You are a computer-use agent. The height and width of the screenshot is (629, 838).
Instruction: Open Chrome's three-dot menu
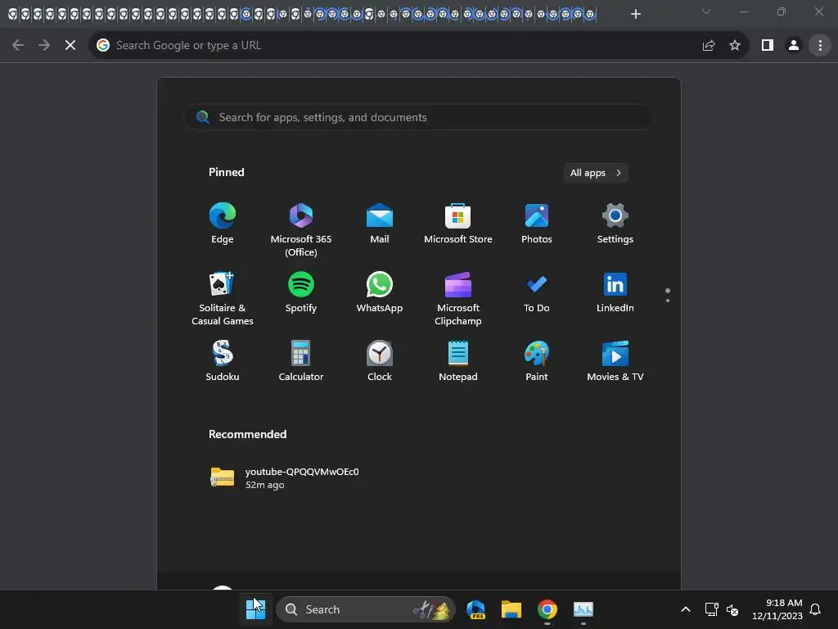coord(820,46)
